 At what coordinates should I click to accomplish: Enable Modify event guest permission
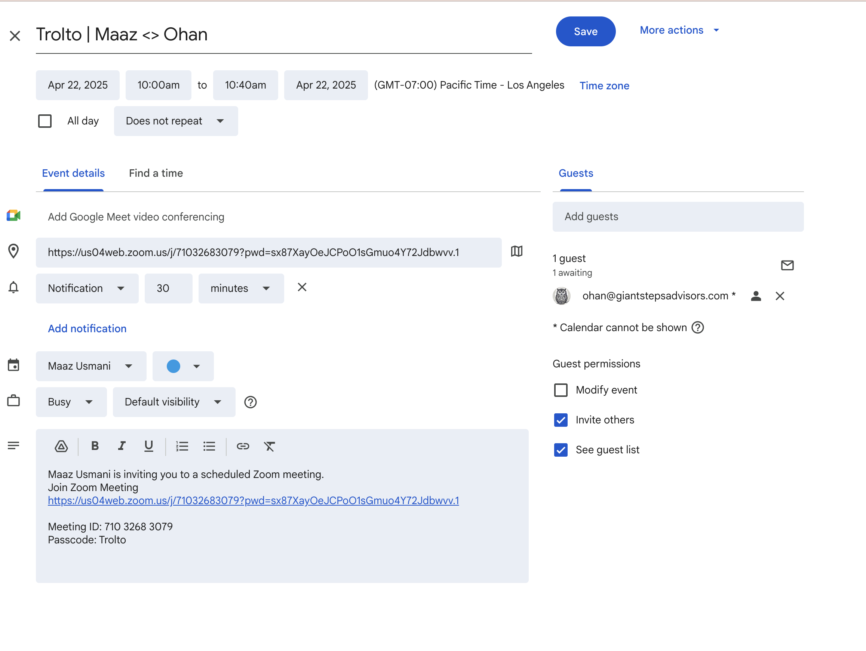561,390
